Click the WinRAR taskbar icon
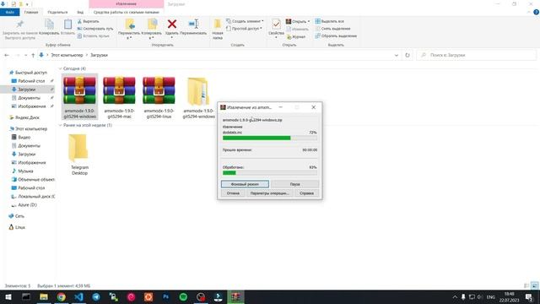This screenshot has width=540, height=304. coord(235,296)
